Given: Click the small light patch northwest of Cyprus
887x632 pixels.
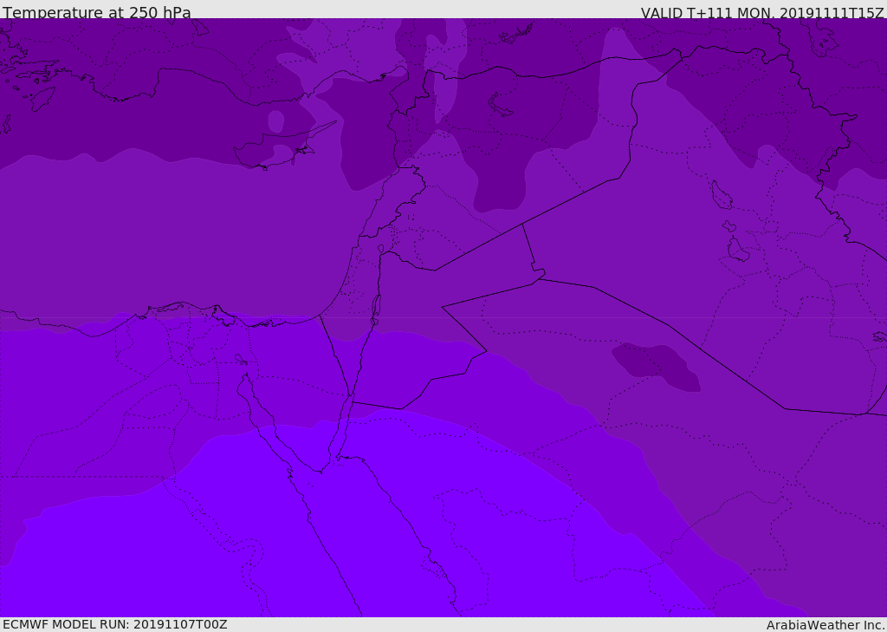Looking at the screenshot, I should click(275, 121).
